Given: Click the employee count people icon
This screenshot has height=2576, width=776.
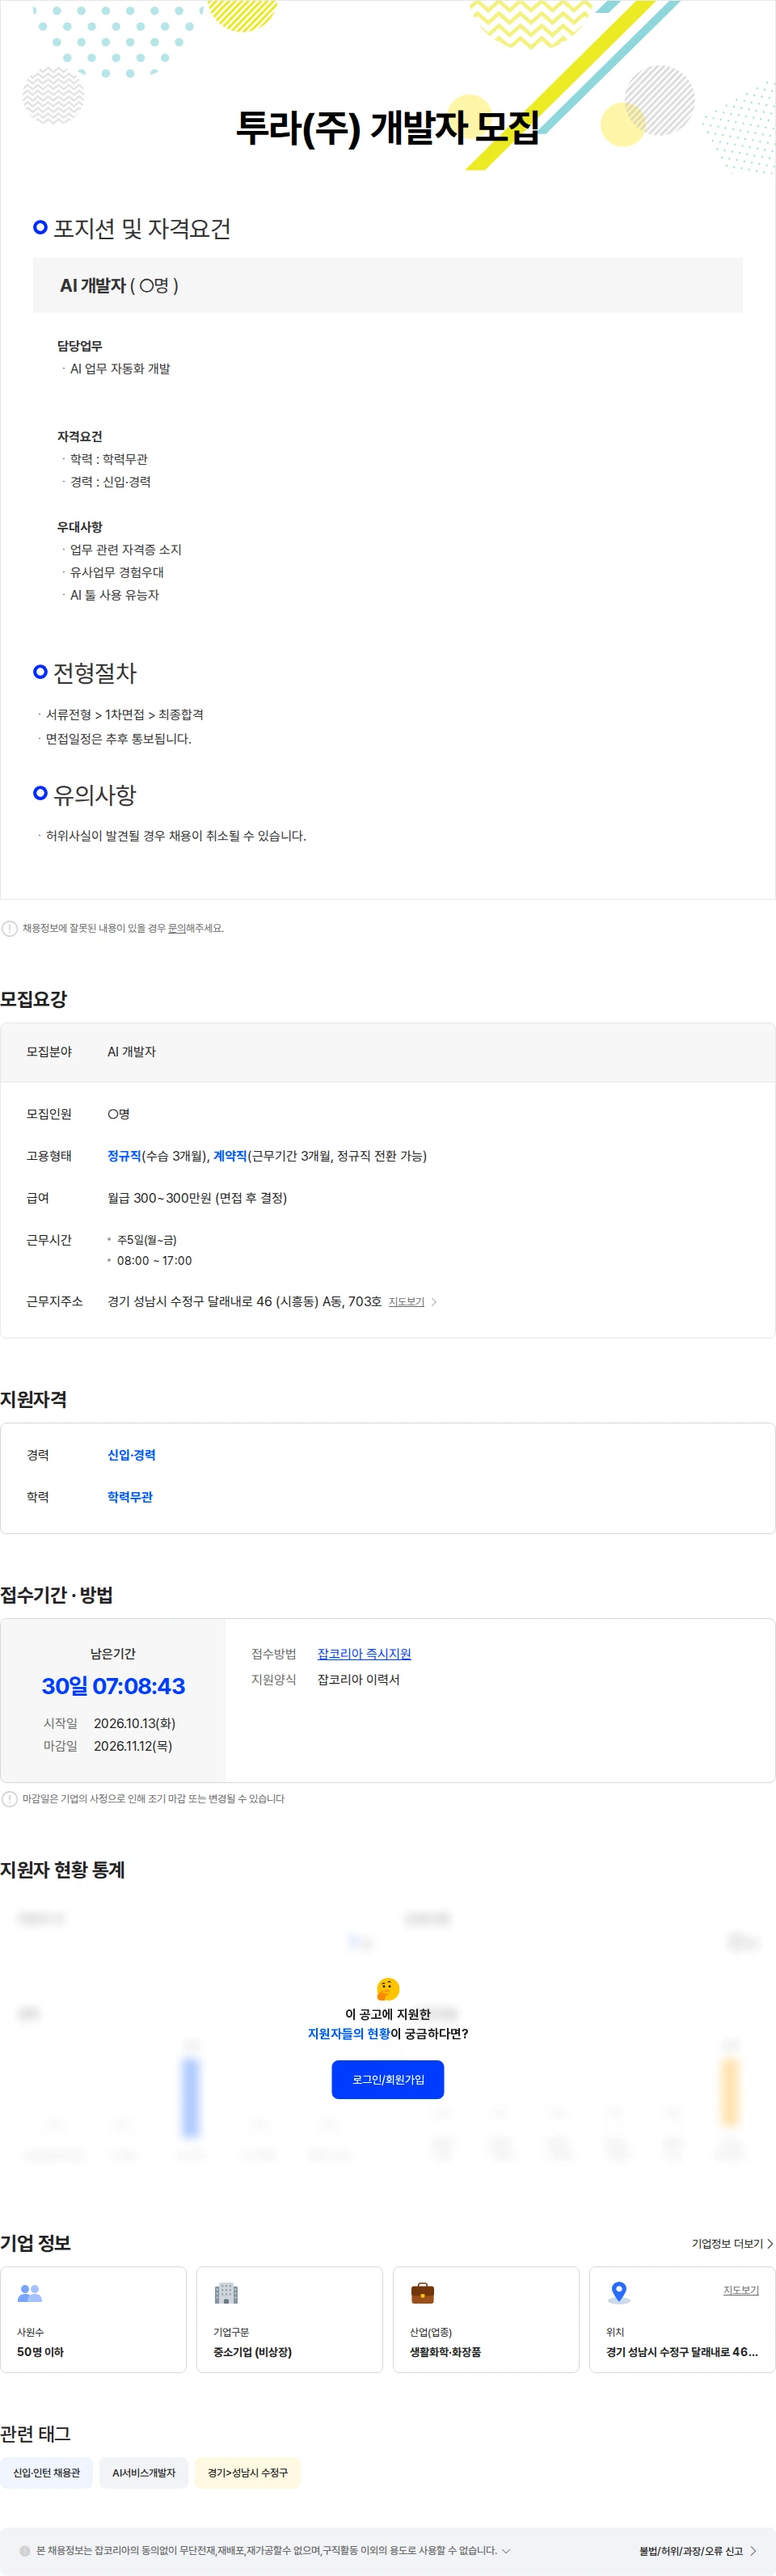Looking at the screenshot, I should click(x=30, y=2293).
